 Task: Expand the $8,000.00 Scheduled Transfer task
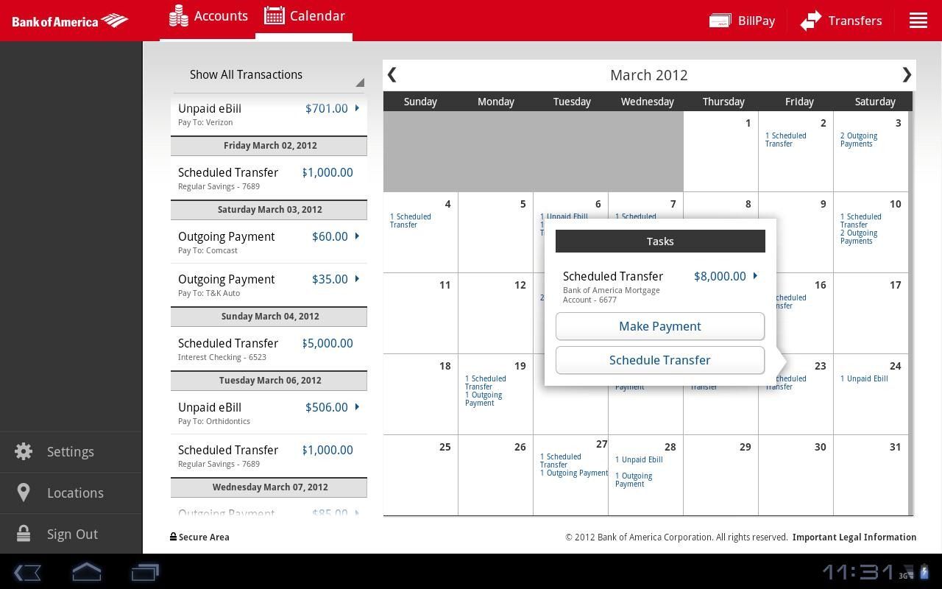click(x=754, y=276)
